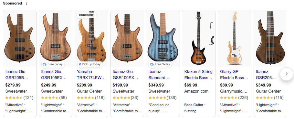Image resolution: width=294 pixels, height=119 pixels.
Task: Click the Free 3-day truck icon on GSR105EX
Action: (x=45, y=64)
